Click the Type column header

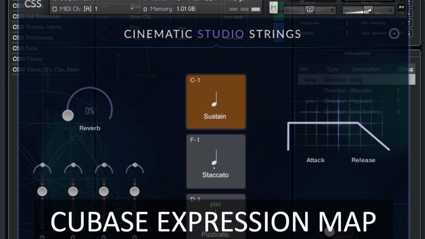click(x=332, y=69)
